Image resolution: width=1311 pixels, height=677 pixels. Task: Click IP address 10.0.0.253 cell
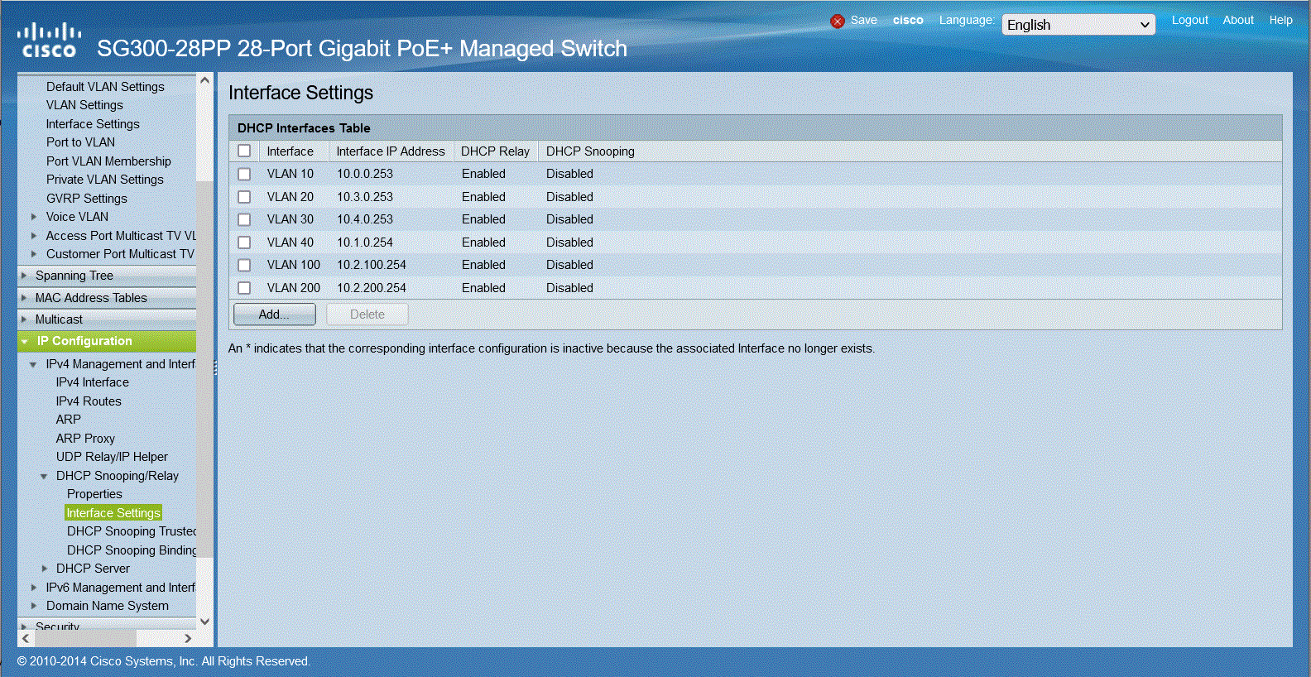(365, 174)
